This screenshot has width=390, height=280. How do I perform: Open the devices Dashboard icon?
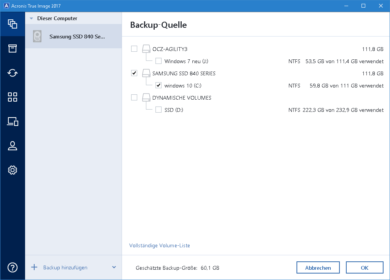pos(13,121)
